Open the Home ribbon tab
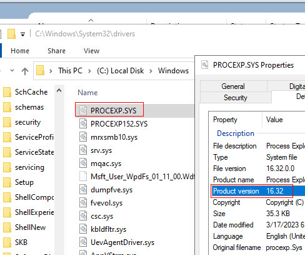305x255 pixels. tap(20, 51)
